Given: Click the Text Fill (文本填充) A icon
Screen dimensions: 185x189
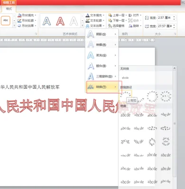Looking at the screenshot, I should 87,15.
